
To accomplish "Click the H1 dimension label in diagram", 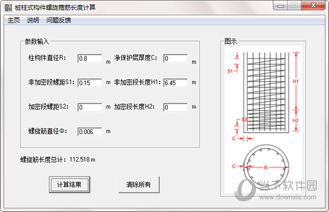I will coord(296,81).
